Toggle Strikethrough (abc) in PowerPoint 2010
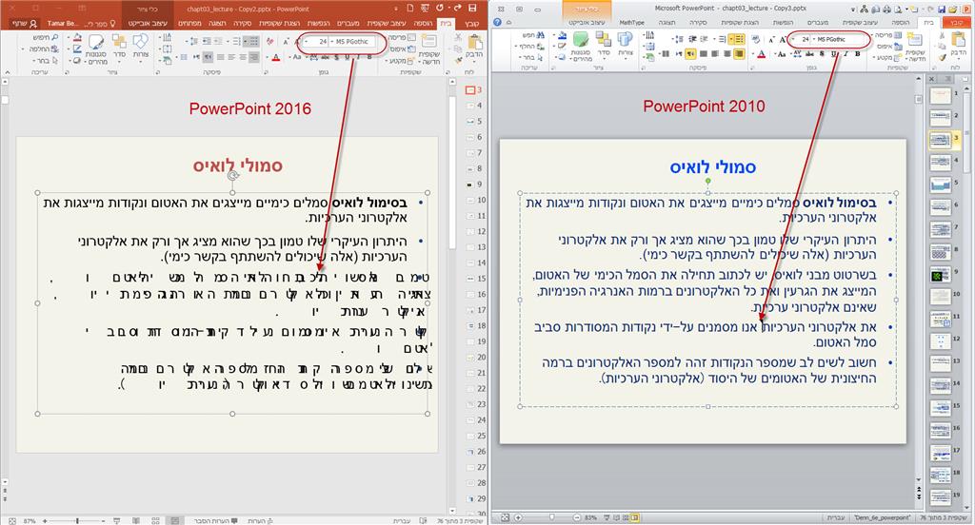The width and height of the screenshot is (975, 525). [809, 54]
